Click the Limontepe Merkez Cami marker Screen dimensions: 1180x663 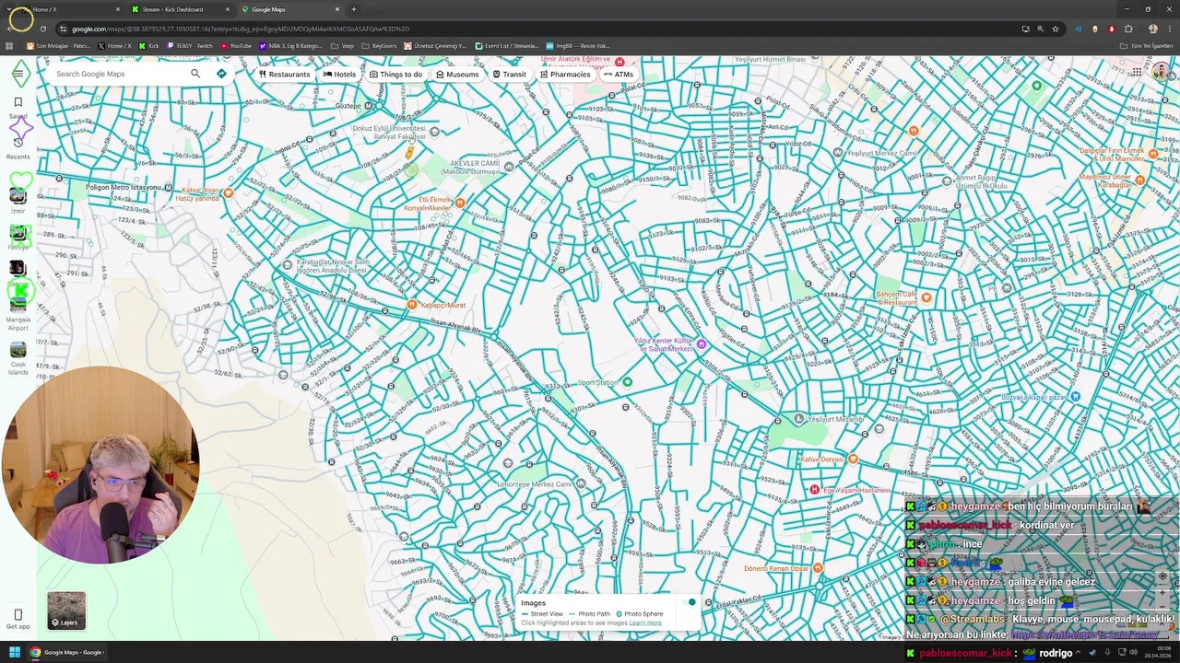click(x=580, y=483)
